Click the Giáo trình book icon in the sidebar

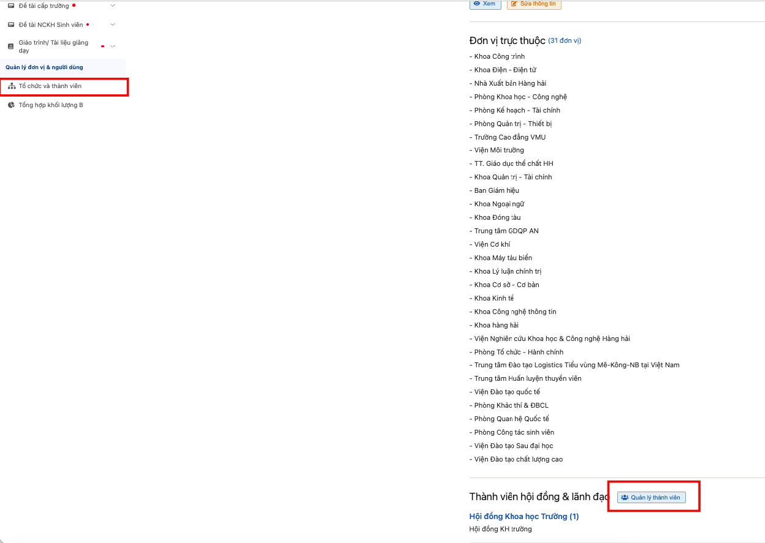point(11,47)
